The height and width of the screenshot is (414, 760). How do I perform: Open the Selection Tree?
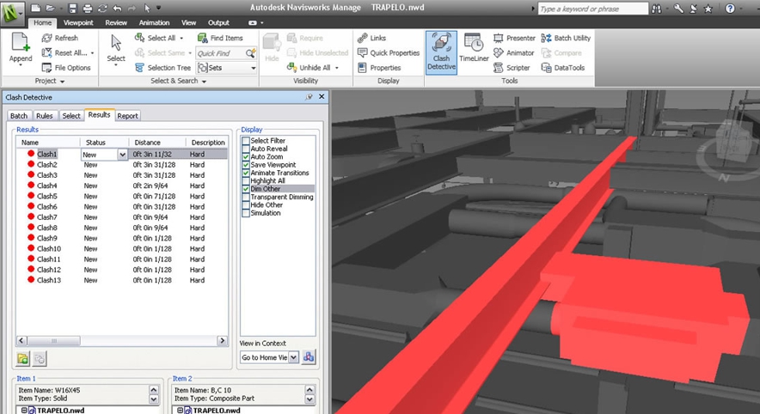pyautogui.click(x=162, y=68)
